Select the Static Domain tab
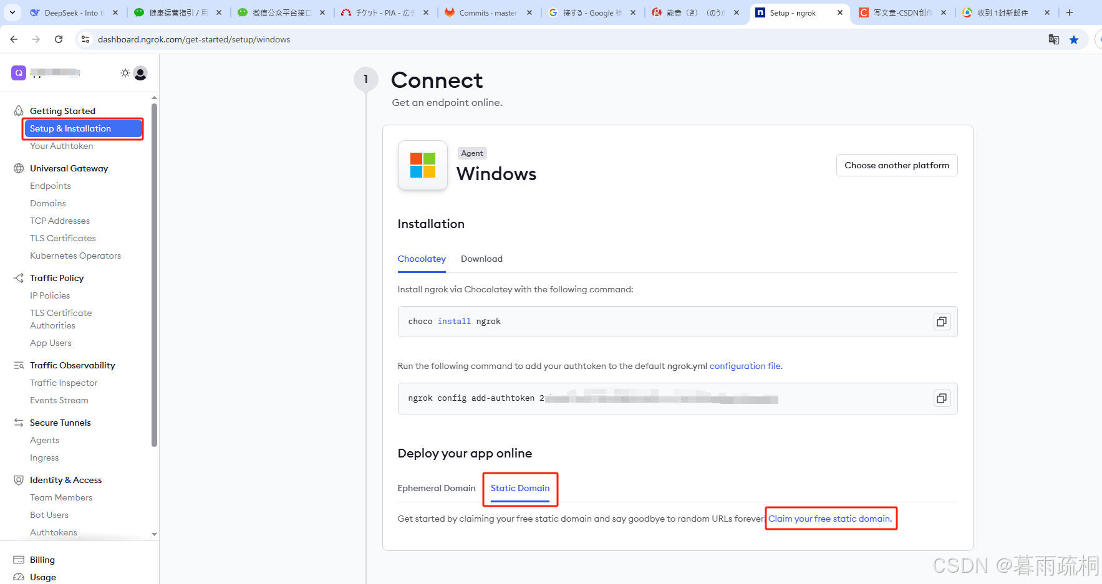This screenshot has width=1102, height=584. click(x=520, y=488)
